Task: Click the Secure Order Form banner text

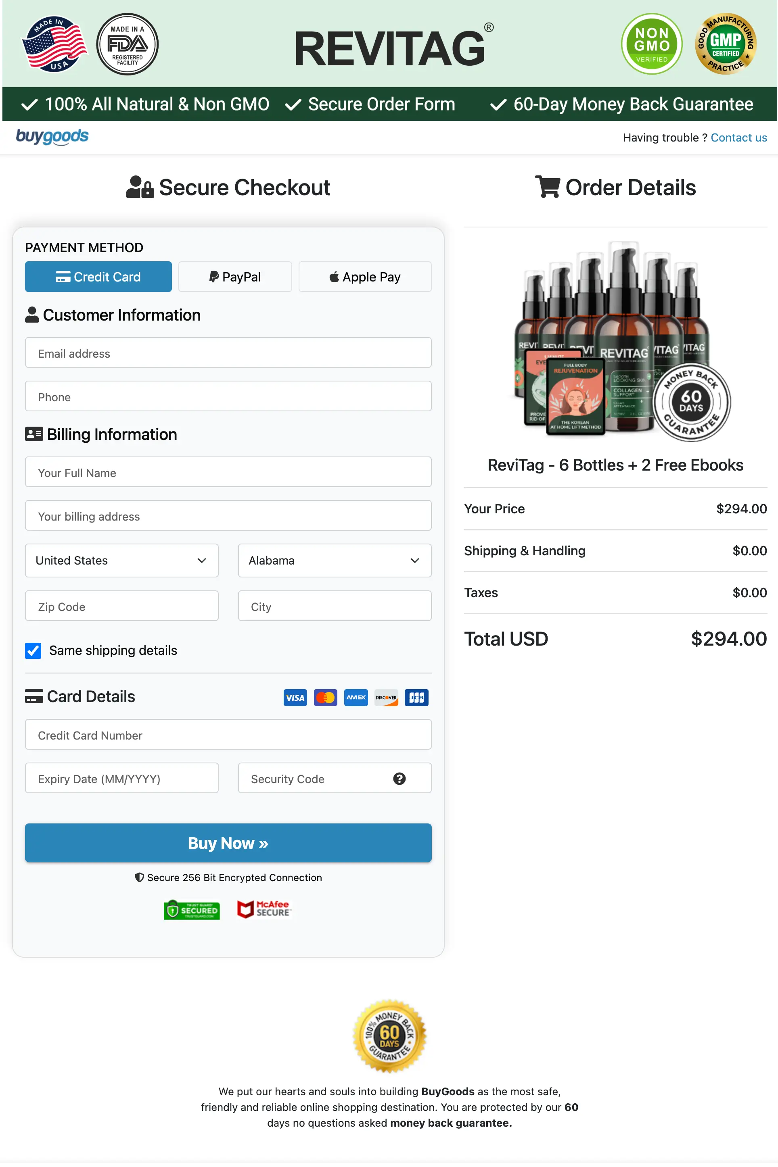Action: [381, 104]
